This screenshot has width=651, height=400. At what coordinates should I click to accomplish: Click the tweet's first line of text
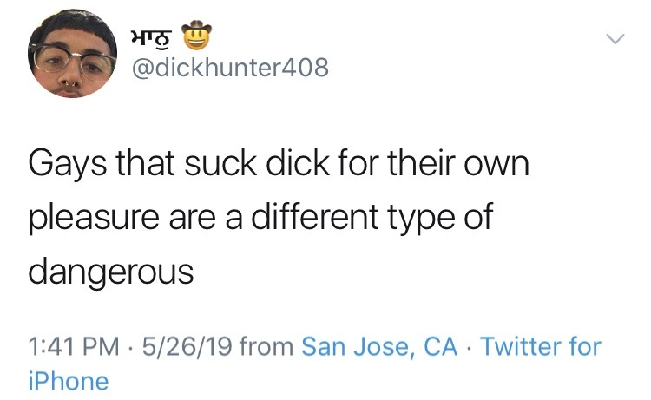coord(279,163)
